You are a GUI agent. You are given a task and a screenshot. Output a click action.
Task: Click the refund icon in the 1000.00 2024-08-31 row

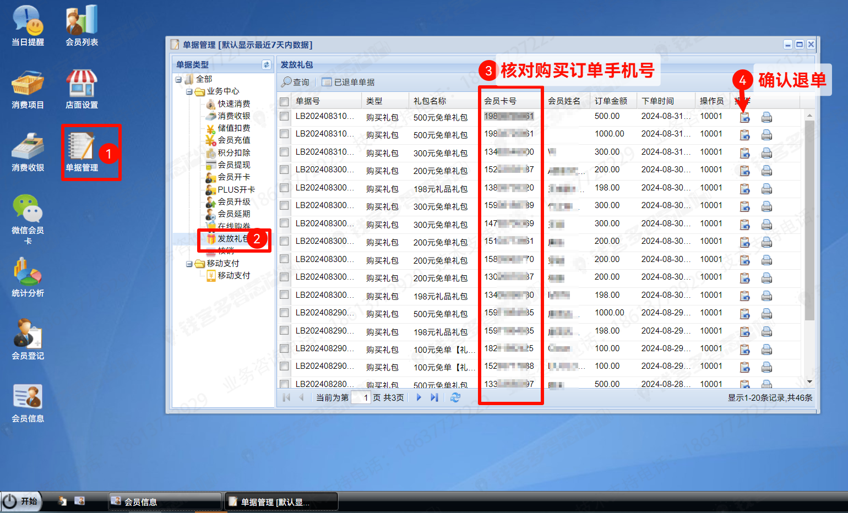744,134
